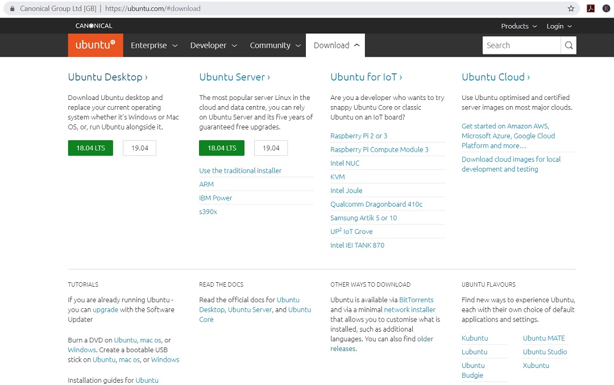
Task: Click the upgrade link in Tutorials
Action: (x=105, y=309)
